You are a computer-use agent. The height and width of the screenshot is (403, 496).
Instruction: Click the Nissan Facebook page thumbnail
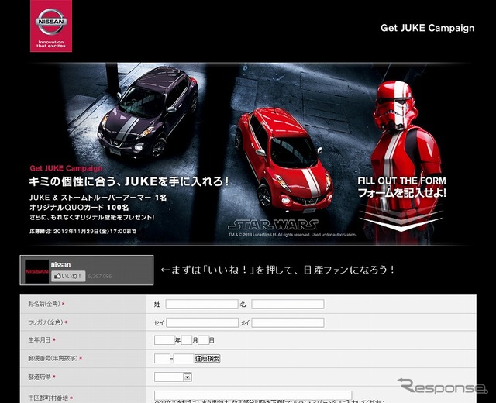tap(36, 271)
